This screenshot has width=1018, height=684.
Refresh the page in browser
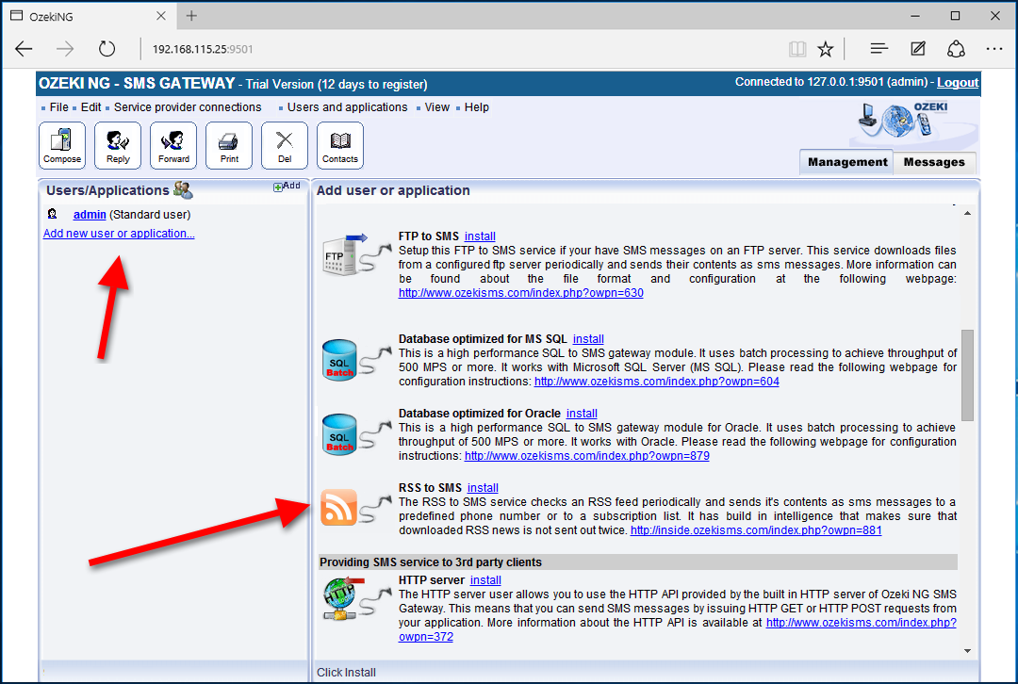[x=107, y=49]
